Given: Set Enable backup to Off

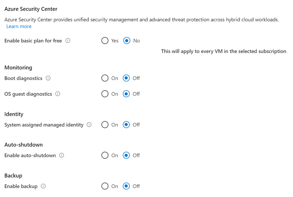Looking at the screenshot, I should (x=127, y=186).
